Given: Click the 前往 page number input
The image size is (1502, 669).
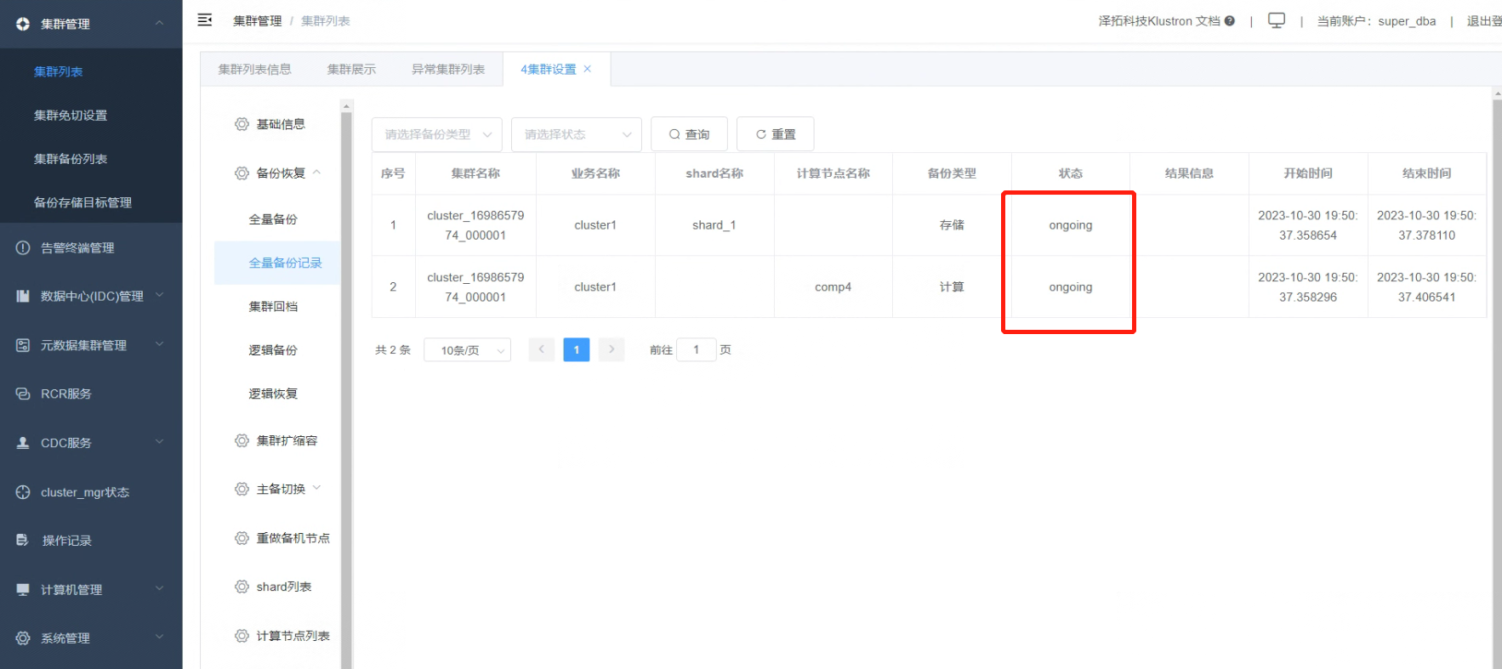Looking at the screenshot, I should (x=696, y=350).
